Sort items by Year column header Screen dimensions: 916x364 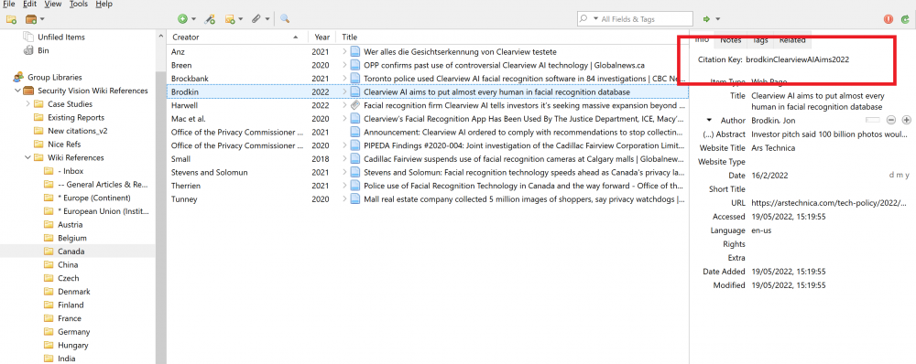point(322,37)
